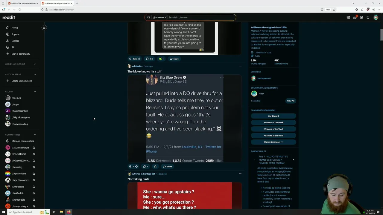The height and width of the screenshot is (215, 383).
Task: Open award count on 9.2K post
Action: (x=161, y=59)
